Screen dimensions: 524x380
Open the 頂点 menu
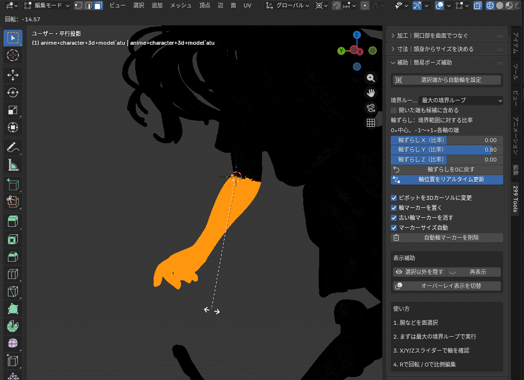click(205, 5)
